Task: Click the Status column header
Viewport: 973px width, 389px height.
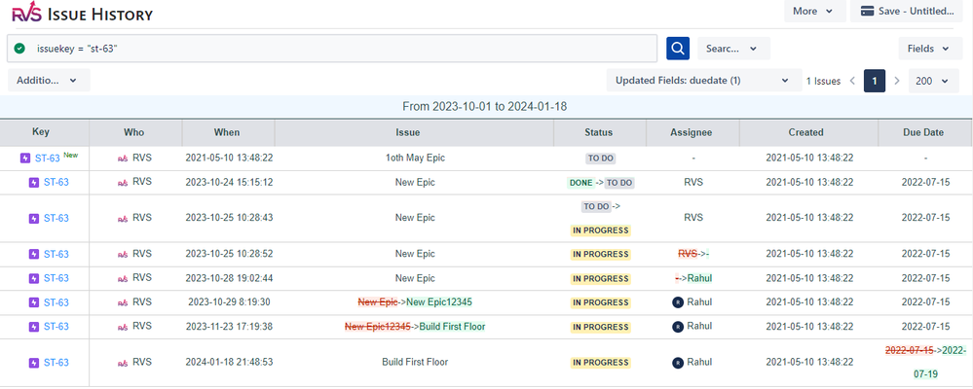Action: (x=599, y=132)
